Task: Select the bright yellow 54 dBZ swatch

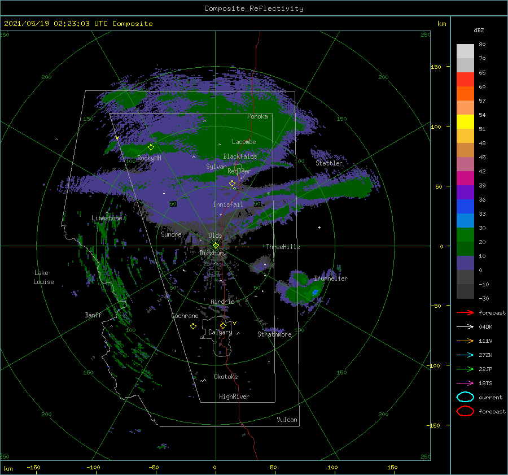Action: click(465, 121)
